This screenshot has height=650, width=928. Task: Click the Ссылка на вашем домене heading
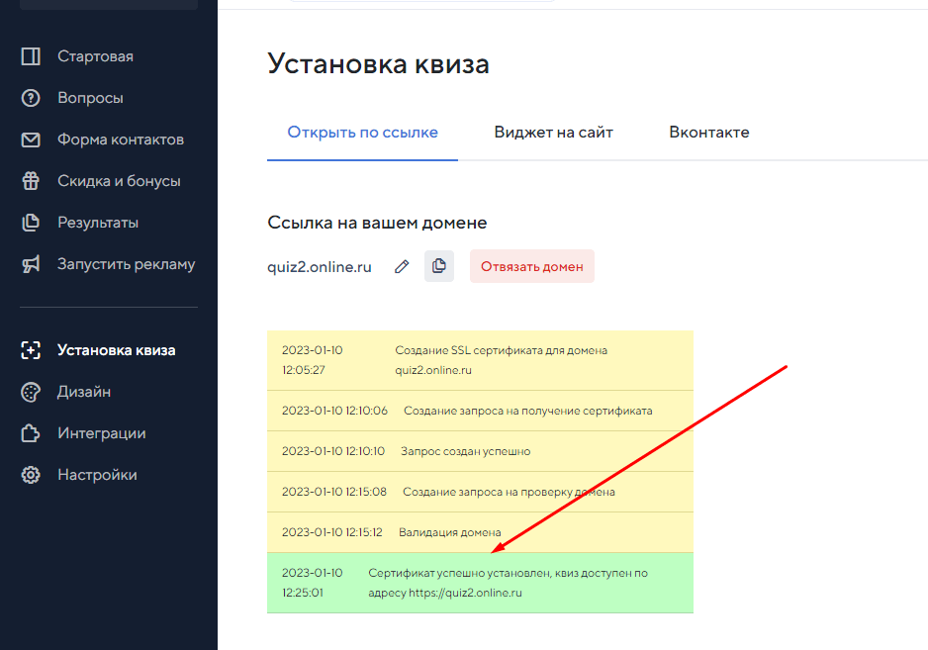377,223
